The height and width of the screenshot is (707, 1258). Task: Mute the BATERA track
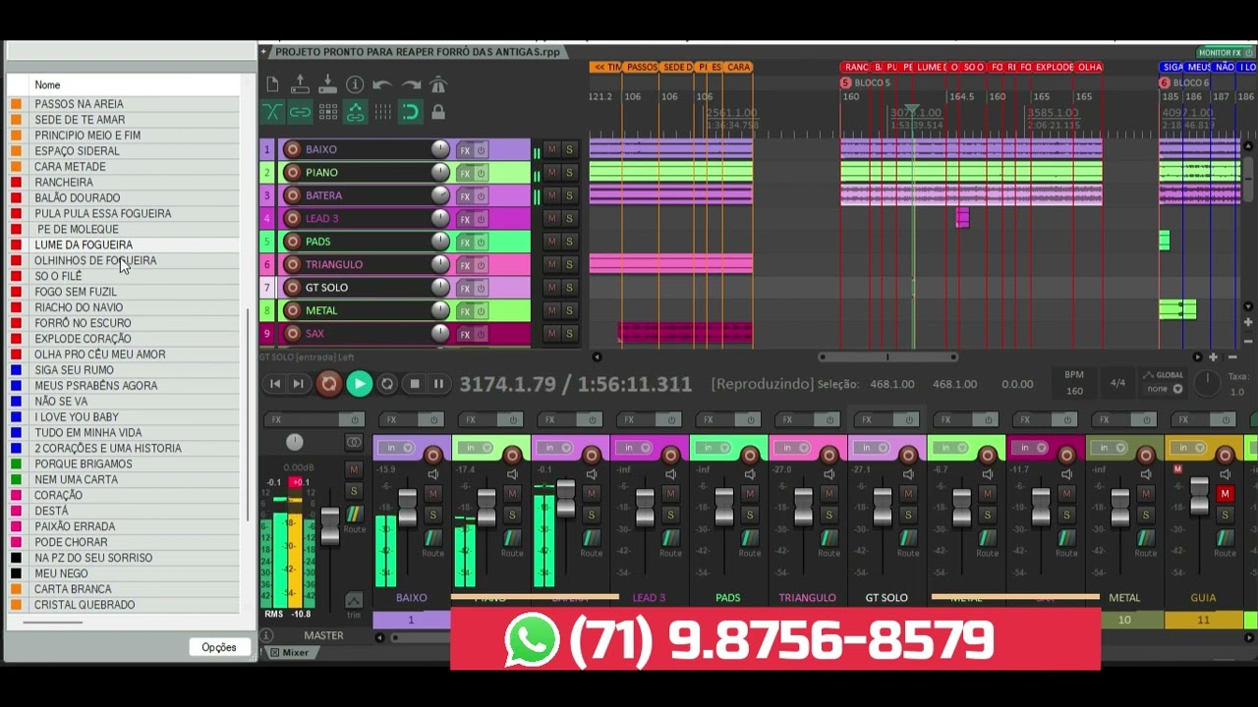click(551, 195)
